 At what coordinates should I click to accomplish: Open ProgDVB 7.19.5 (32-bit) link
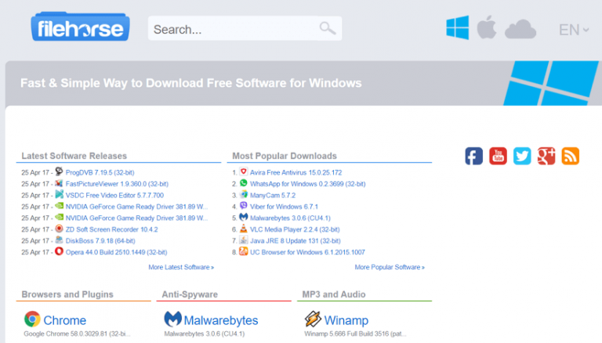tap(100, 172)
